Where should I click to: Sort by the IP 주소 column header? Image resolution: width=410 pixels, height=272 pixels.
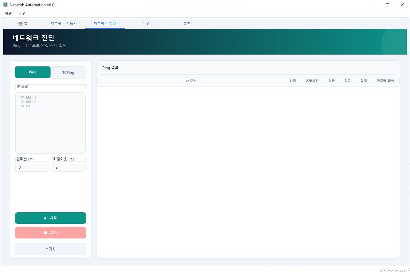[x=191, y=81]
